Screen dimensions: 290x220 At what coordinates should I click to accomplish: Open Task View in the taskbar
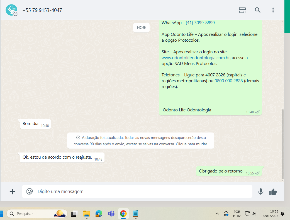click(x=74, y=214)
